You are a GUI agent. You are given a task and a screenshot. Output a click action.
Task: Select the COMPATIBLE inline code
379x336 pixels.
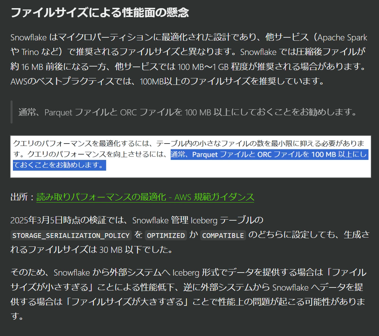[x=223, y=236]
